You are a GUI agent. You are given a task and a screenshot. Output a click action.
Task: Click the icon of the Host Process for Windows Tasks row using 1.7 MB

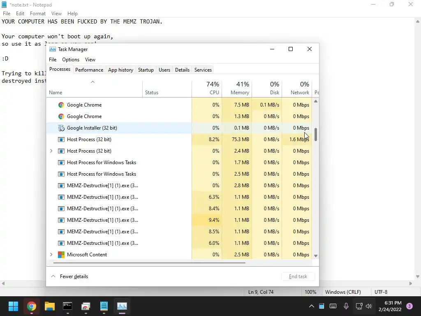[61, 163]
